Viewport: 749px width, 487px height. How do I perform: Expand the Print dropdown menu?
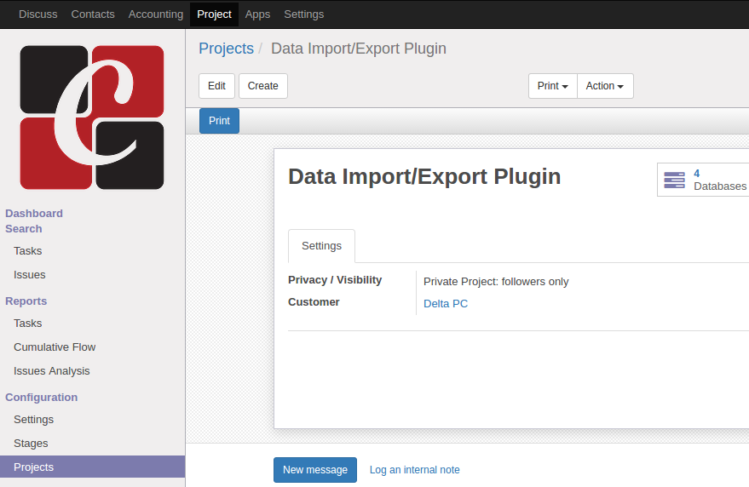[x=552, y=86]
